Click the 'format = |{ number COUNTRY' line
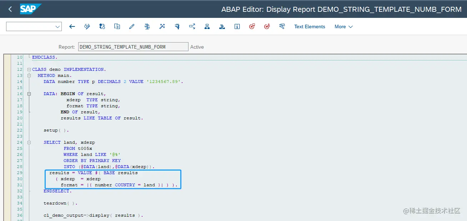The height and width of the screenshot is (221, 467). 119,185
